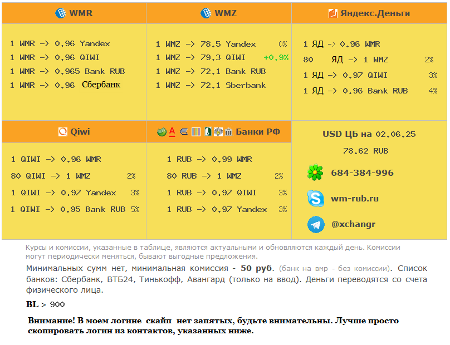Open the WMR column header
Viewport: 450px width, 345px height.
[74, 13]
